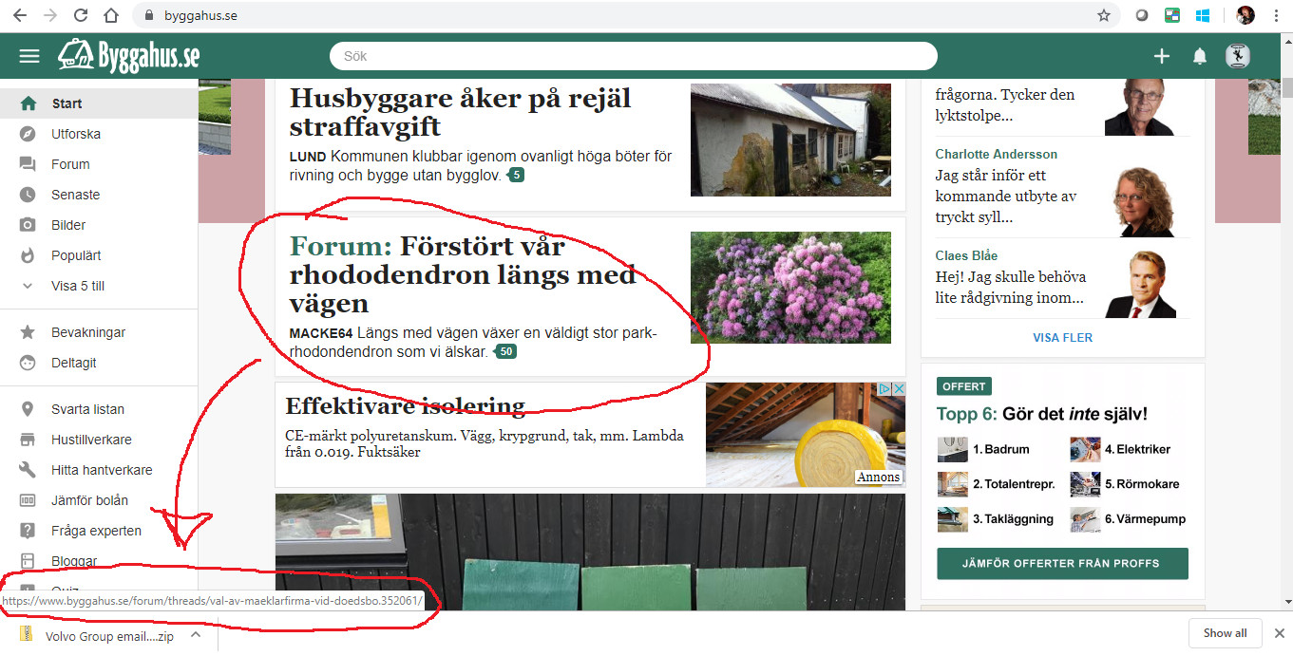Screen dimensions: 1293x656
Task: Click 'Show all' downloads button
Action: coord(1225,633)
